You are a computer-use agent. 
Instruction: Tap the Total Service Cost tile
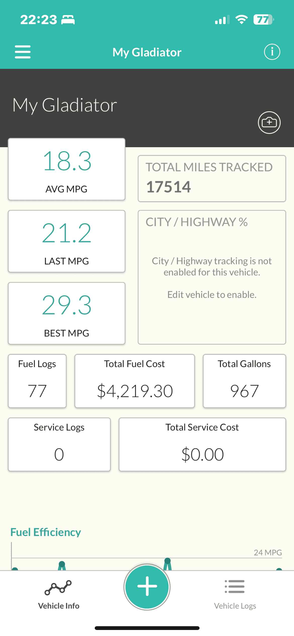[202, 445]
